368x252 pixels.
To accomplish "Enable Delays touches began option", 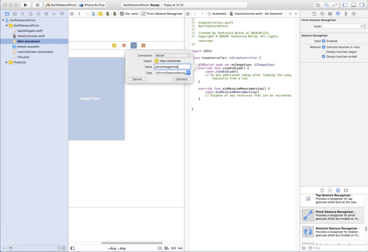I will point(324,52).
